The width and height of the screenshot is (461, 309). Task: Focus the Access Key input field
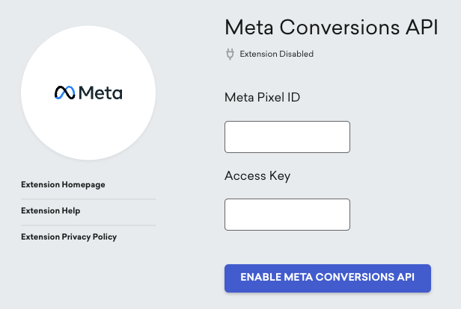coord(287,214)
